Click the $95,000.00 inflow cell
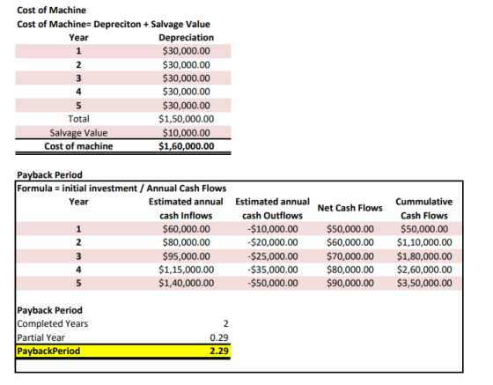This screenshot has width=493, height=385. 186,256
